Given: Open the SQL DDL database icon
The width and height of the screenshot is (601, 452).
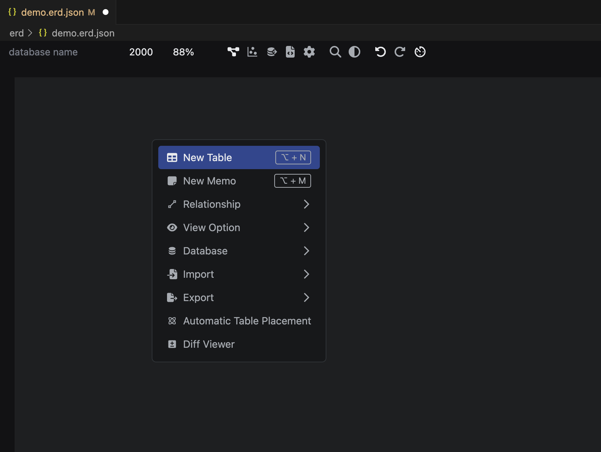Looking at the screenshot, I should 272,52.
